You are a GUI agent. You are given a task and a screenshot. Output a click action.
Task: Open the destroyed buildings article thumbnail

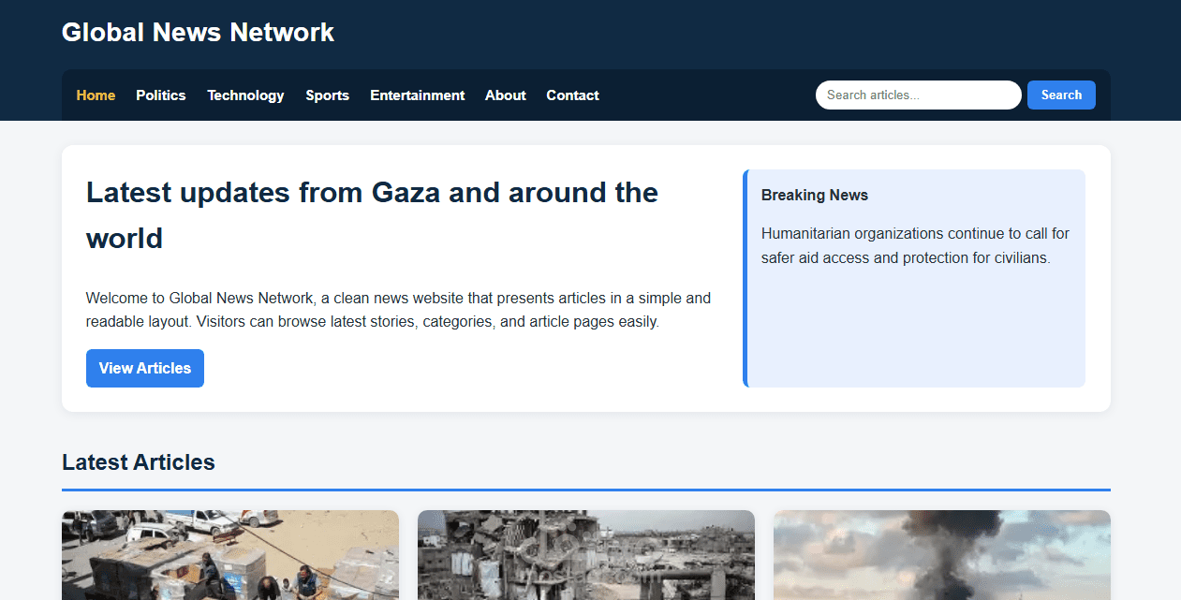[x=586, y=555]
